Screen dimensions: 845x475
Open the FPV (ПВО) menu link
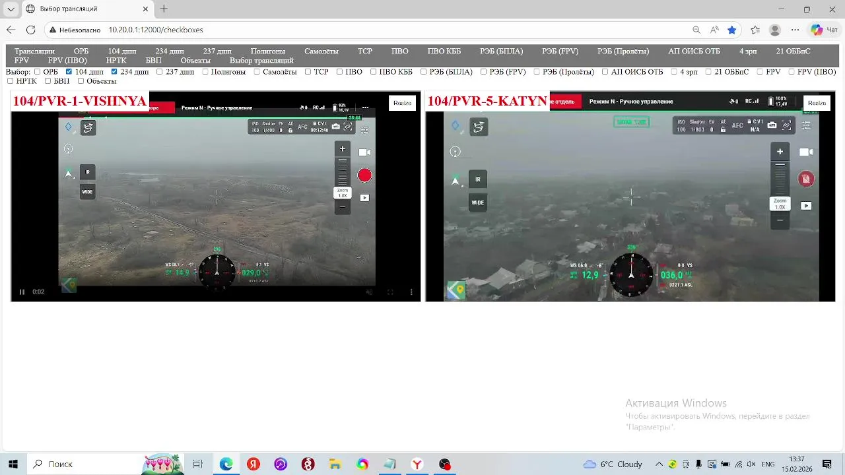67,60
